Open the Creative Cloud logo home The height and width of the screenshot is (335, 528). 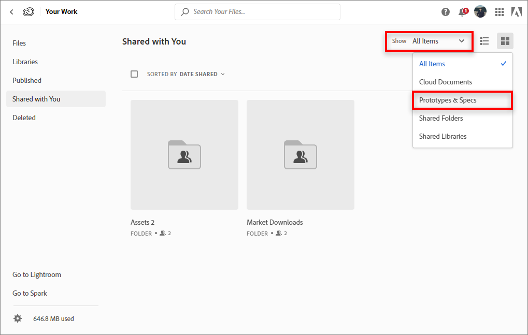pos(28,11)
